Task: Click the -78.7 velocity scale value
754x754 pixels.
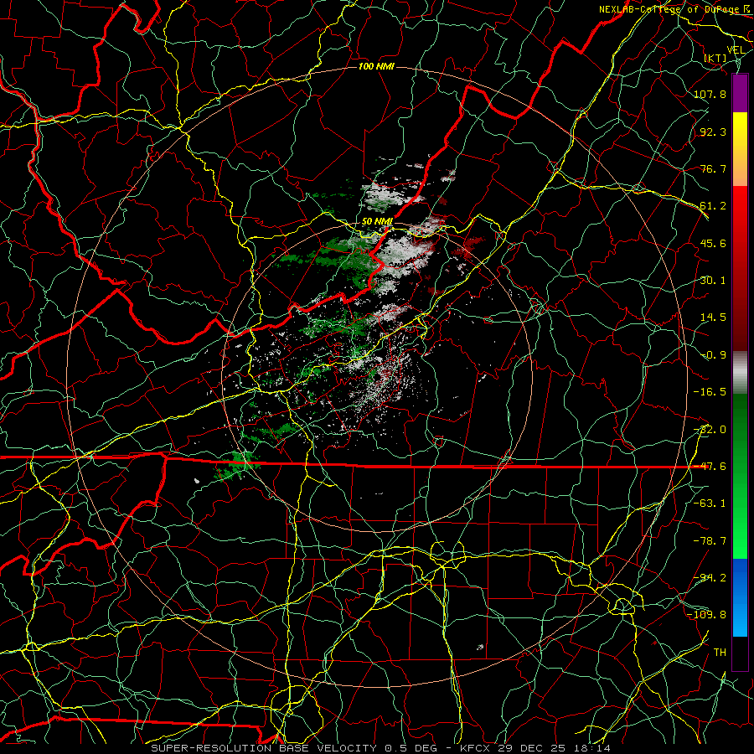Action: (x=710, y=541)
